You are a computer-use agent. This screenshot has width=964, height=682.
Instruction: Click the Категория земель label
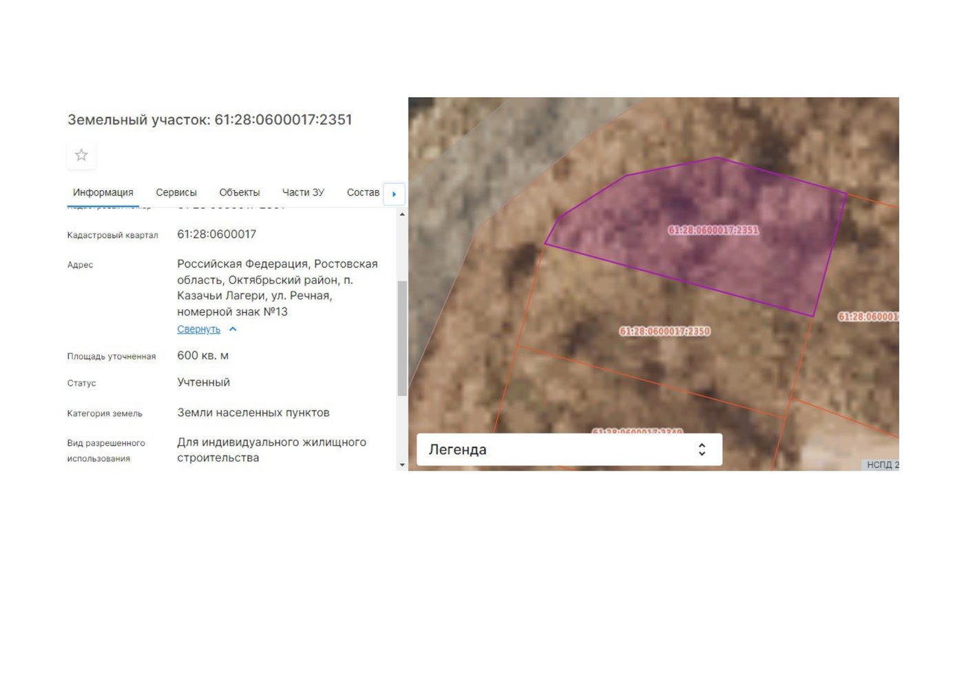pos(105,413)
